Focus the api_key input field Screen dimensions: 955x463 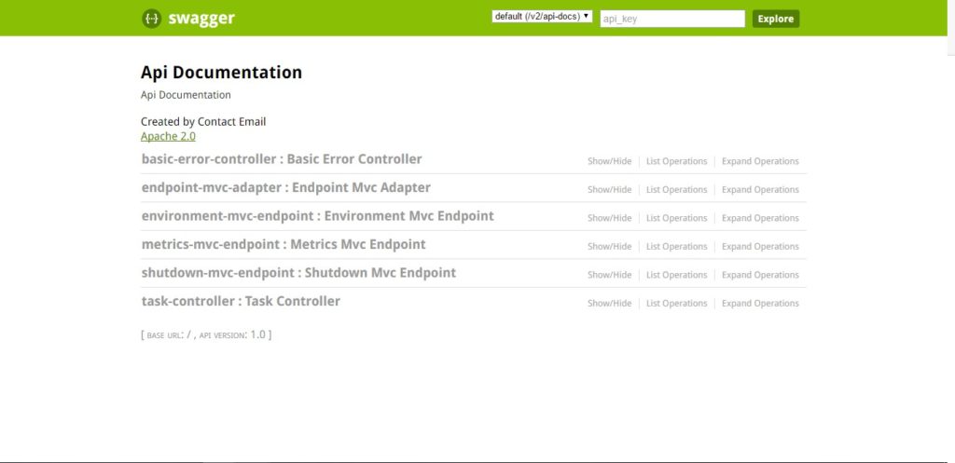click(672, 19)
